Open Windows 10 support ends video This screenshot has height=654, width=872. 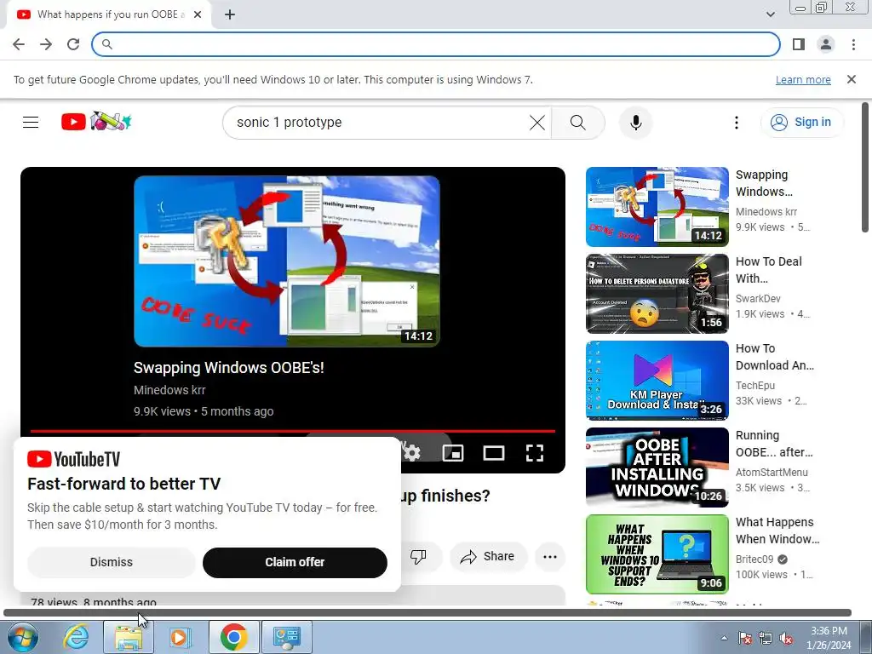pyautogui.click(x=657, y=554)
